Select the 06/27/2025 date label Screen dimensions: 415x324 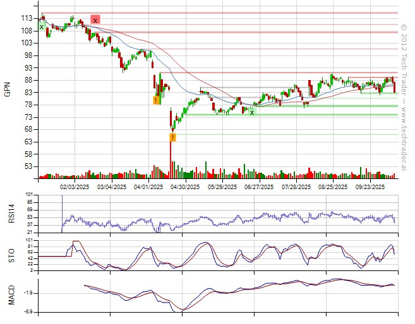[x=259, y=187]
